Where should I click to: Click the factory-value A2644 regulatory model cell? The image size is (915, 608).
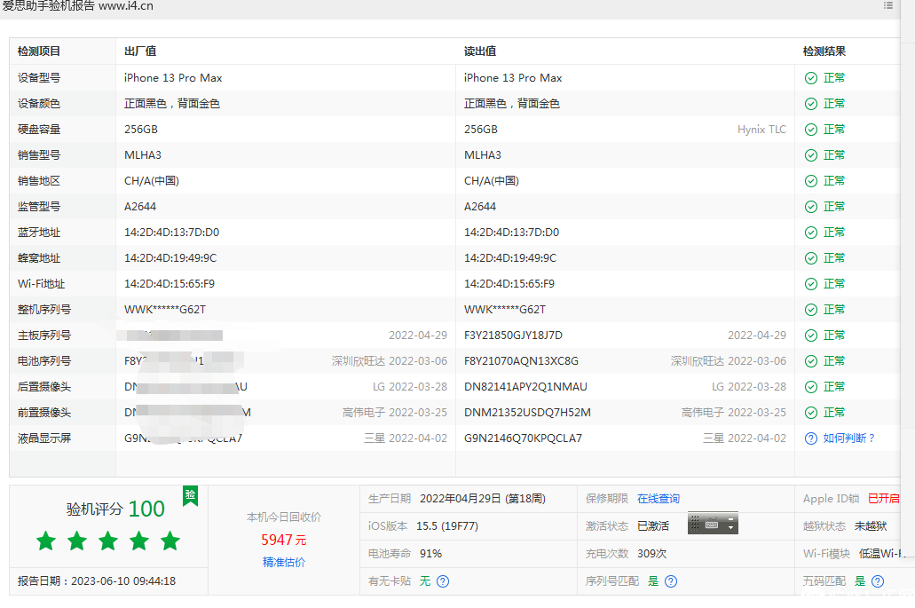point(140,207)
